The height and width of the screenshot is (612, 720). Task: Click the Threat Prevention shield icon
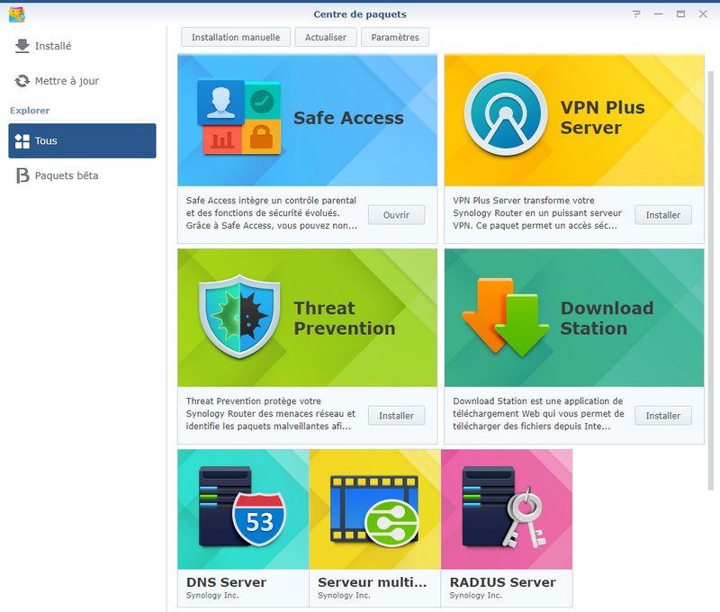coord(239,317)
